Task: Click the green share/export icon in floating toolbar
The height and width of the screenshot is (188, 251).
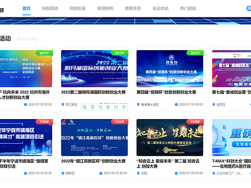Action: click(116, 107)
